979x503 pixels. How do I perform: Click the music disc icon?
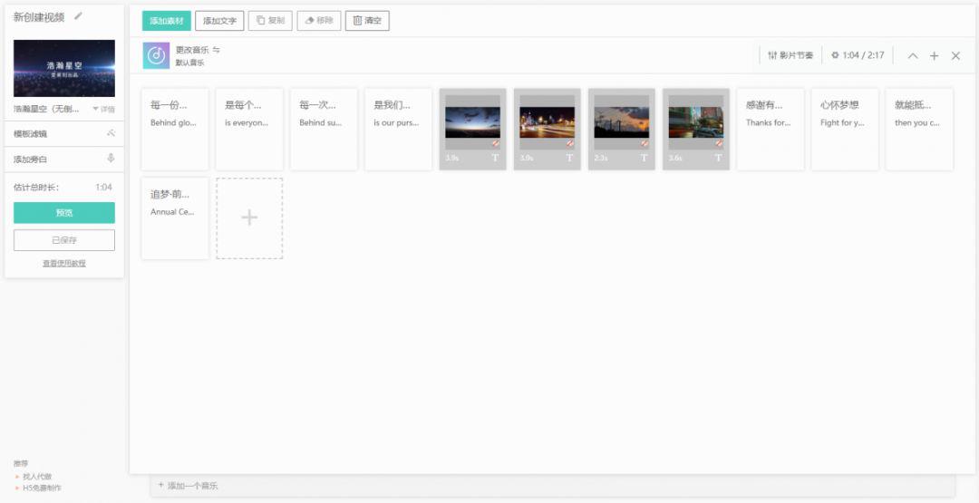tap(156, 55)
